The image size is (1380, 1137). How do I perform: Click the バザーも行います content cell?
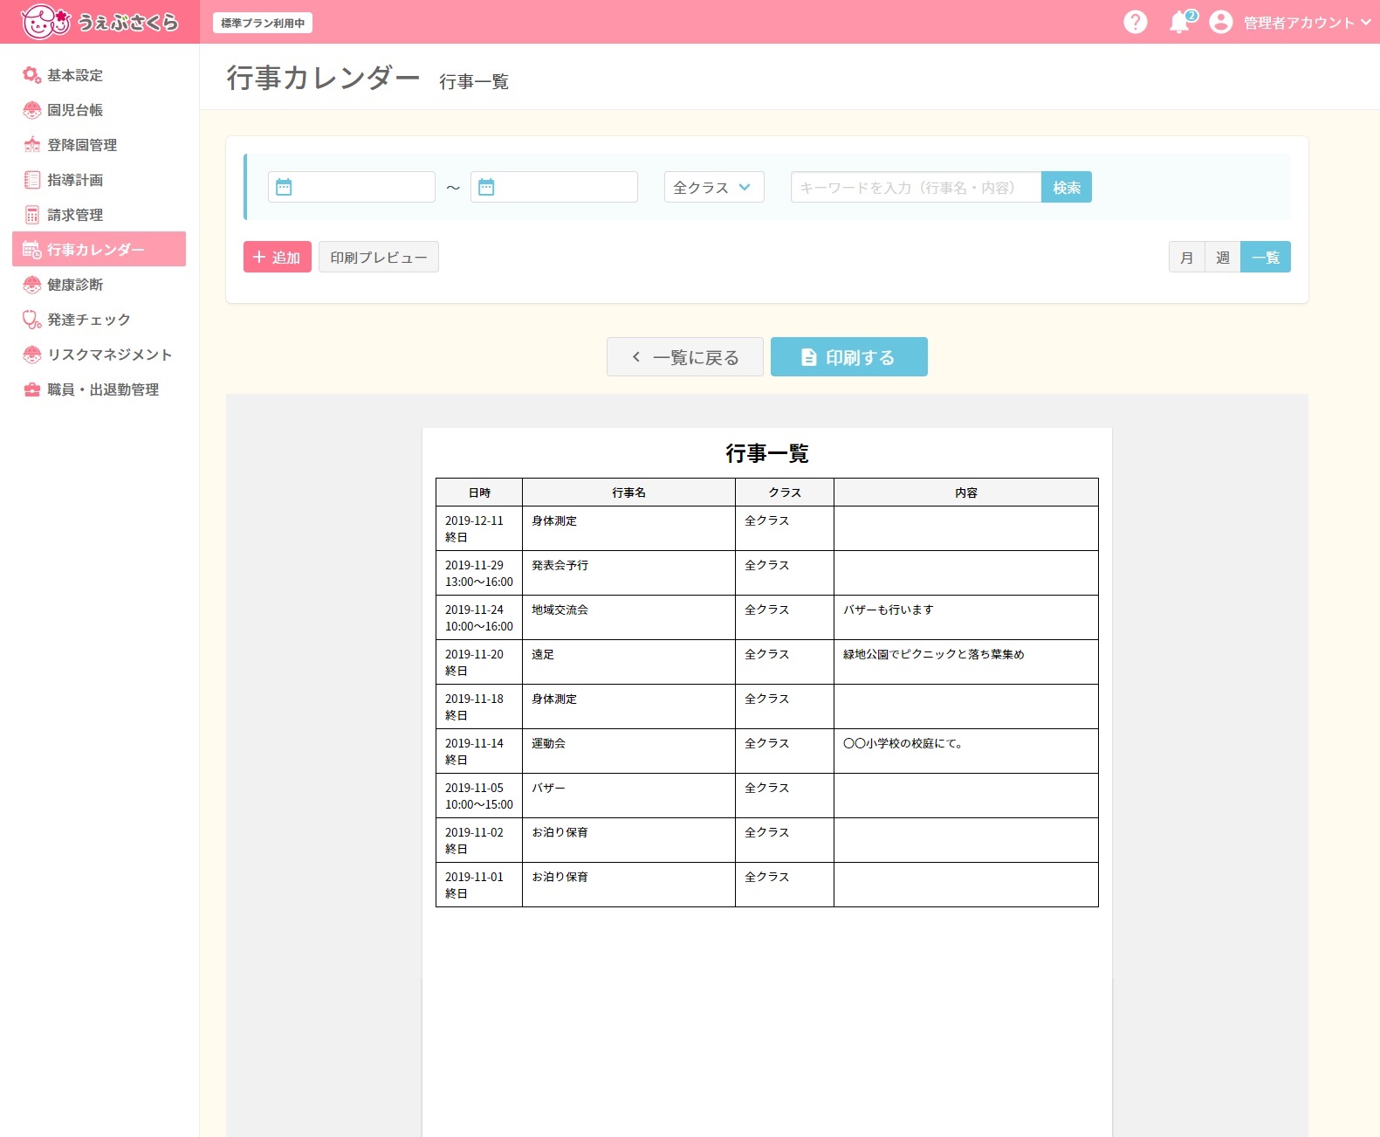966,617
